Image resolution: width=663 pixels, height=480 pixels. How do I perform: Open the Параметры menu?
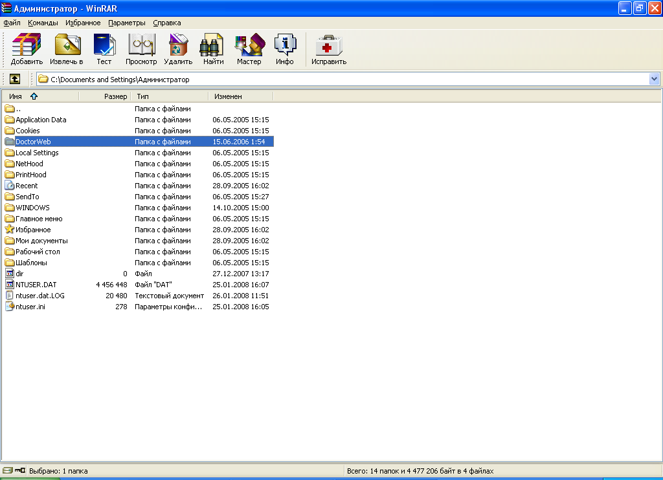pyautogui.click(x=127, y=23)
